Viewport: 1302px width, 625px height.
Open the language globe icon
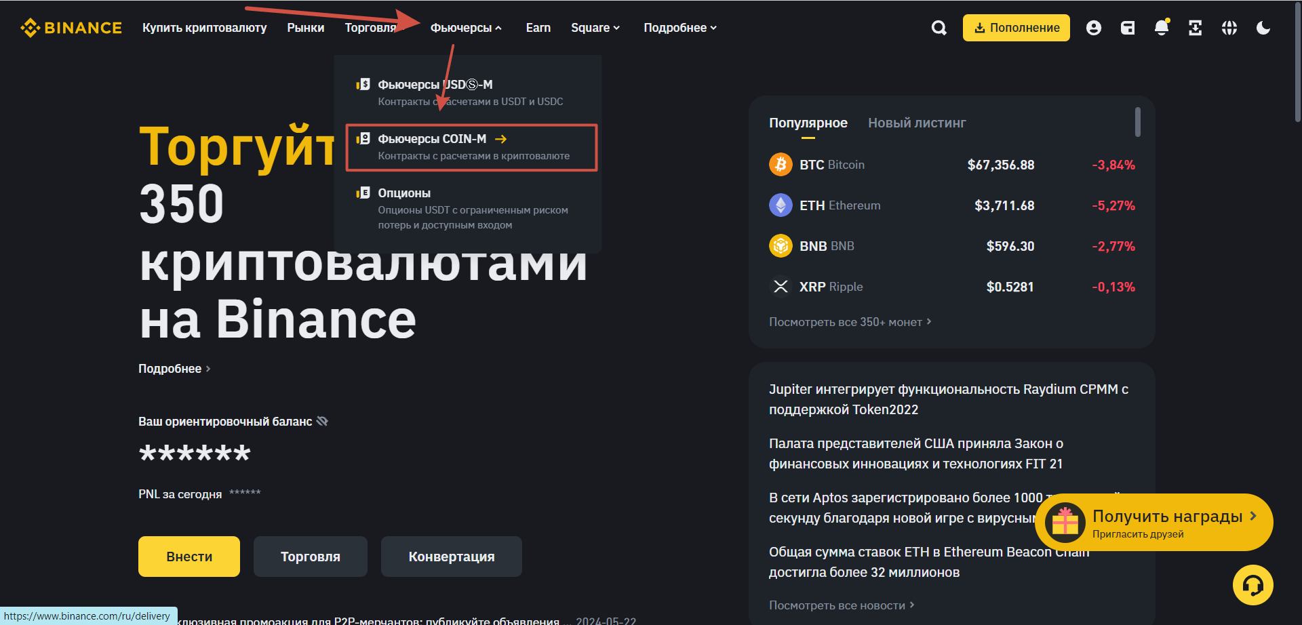[x=1229, y=28]
